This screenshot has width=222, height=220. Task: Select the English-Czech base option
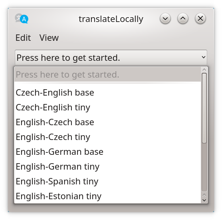tap(107, 122)
